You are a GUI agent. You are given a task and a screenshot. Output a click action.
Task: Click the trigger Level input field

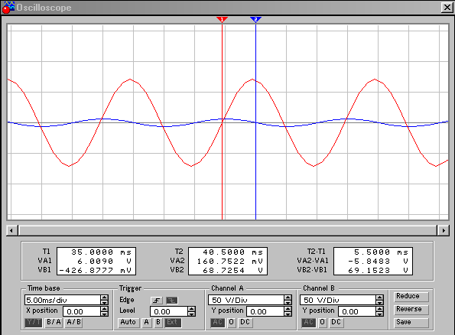[169, 311]
